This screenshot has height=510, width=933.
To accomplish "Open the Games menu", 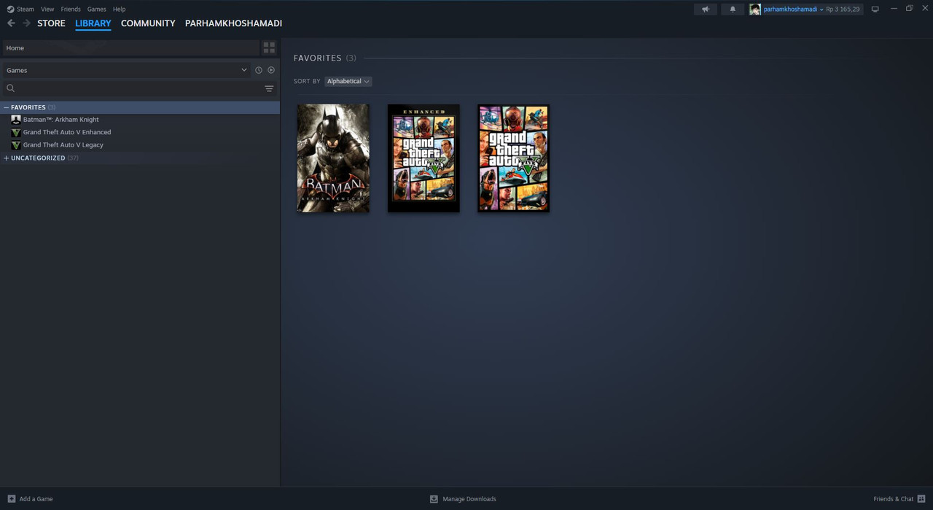I will coord(96,9).
